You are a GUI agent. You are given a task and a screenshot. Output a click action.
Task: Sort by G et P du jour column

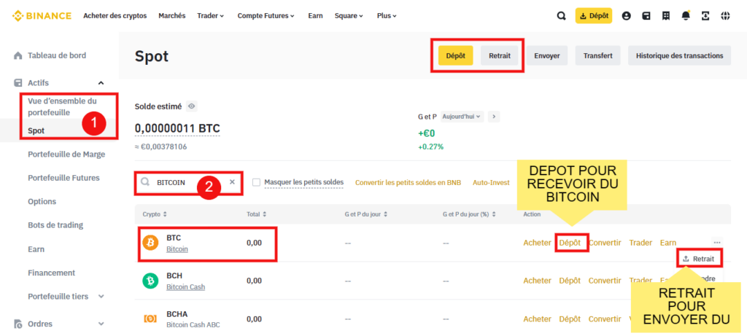[366, 214]
